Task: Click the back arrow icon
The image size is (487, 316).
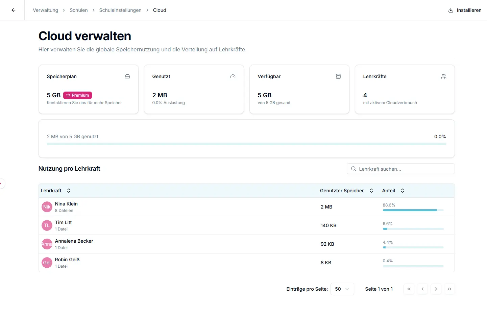Action: (14, 10)
